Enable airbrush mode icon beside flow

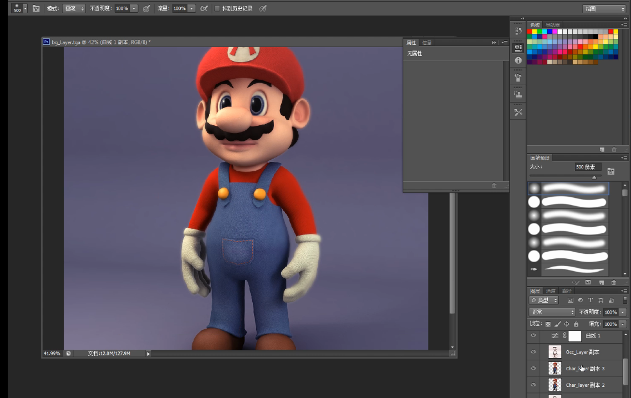click(203, 9)
